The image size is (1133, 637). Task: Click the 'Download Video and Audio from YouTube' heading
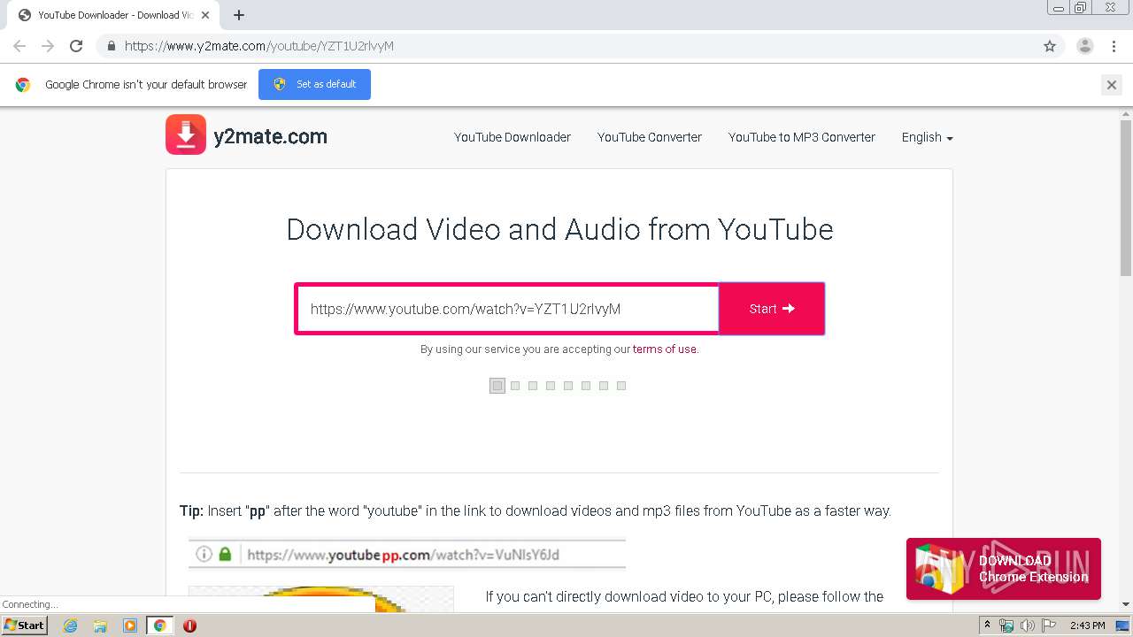(559, 229)
